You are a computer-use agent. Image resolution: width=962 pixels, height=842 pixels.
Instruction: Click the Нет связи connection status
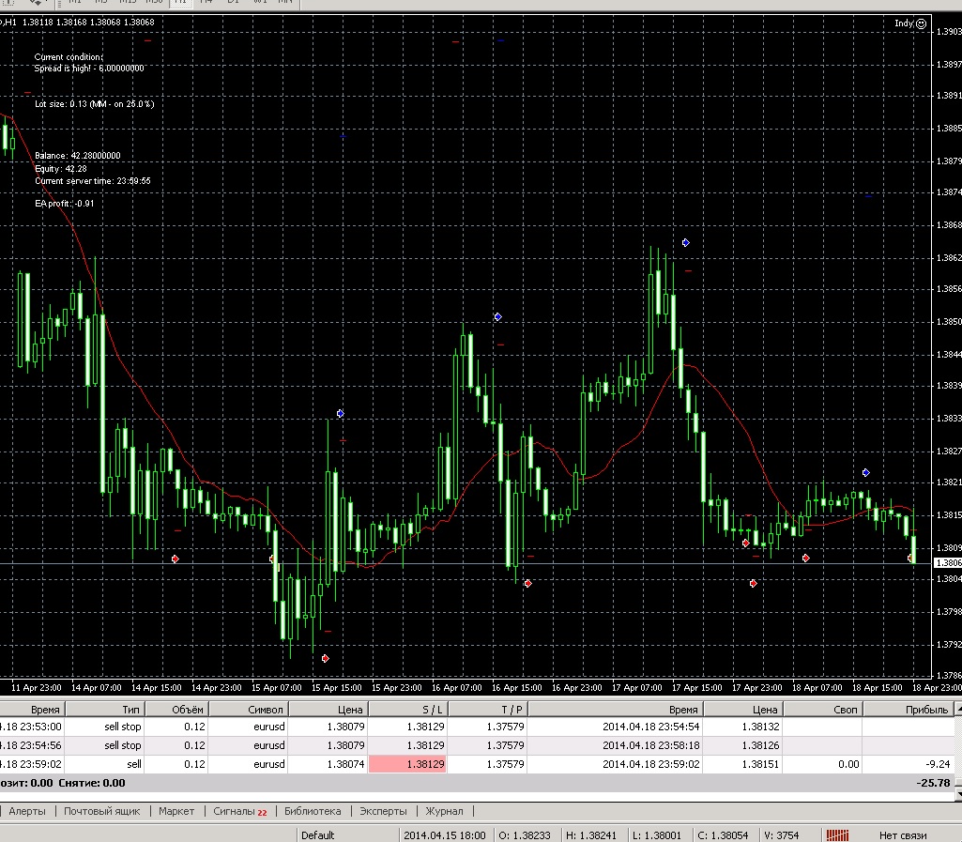[903, 835]
